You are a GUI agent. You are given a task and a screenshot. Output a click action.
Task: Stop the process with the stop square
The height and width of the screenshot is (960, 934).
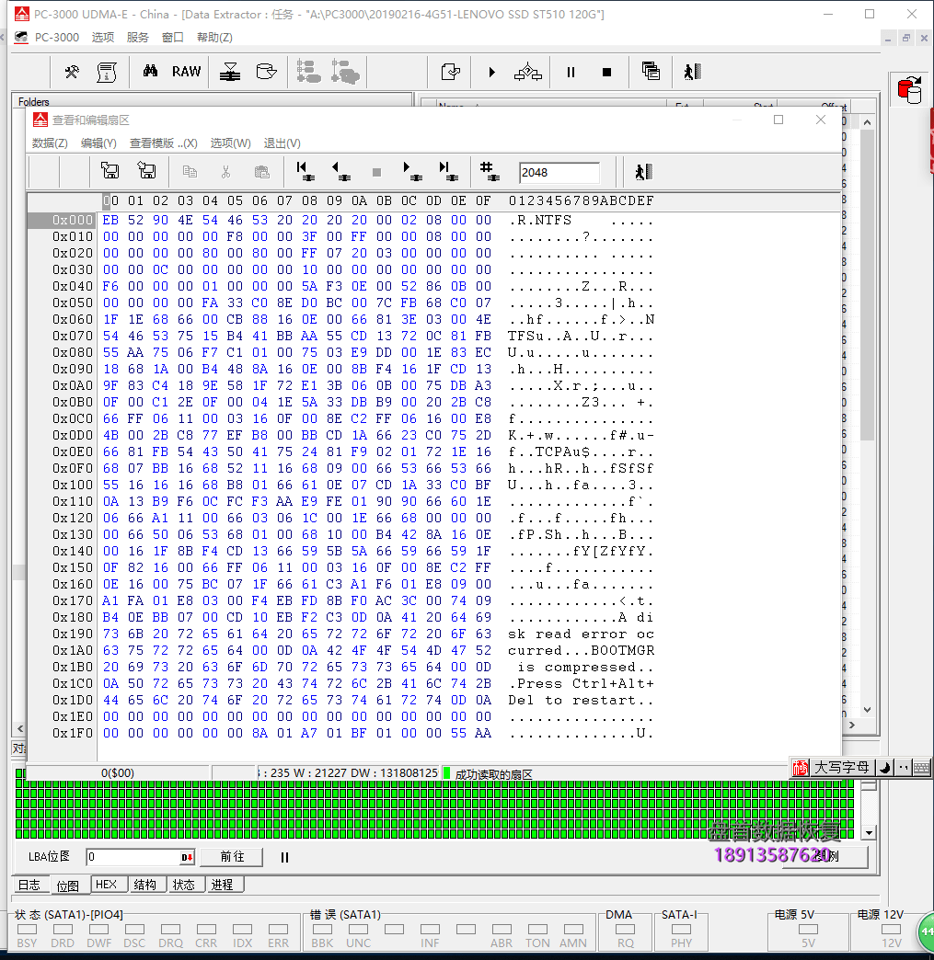pos(606,73)
